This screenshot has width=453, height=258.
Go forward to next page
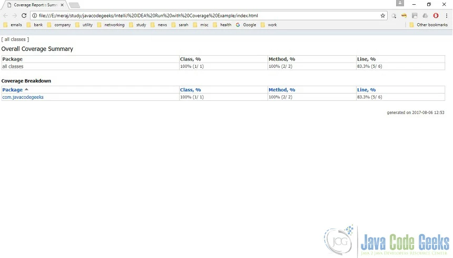point(14,16)
